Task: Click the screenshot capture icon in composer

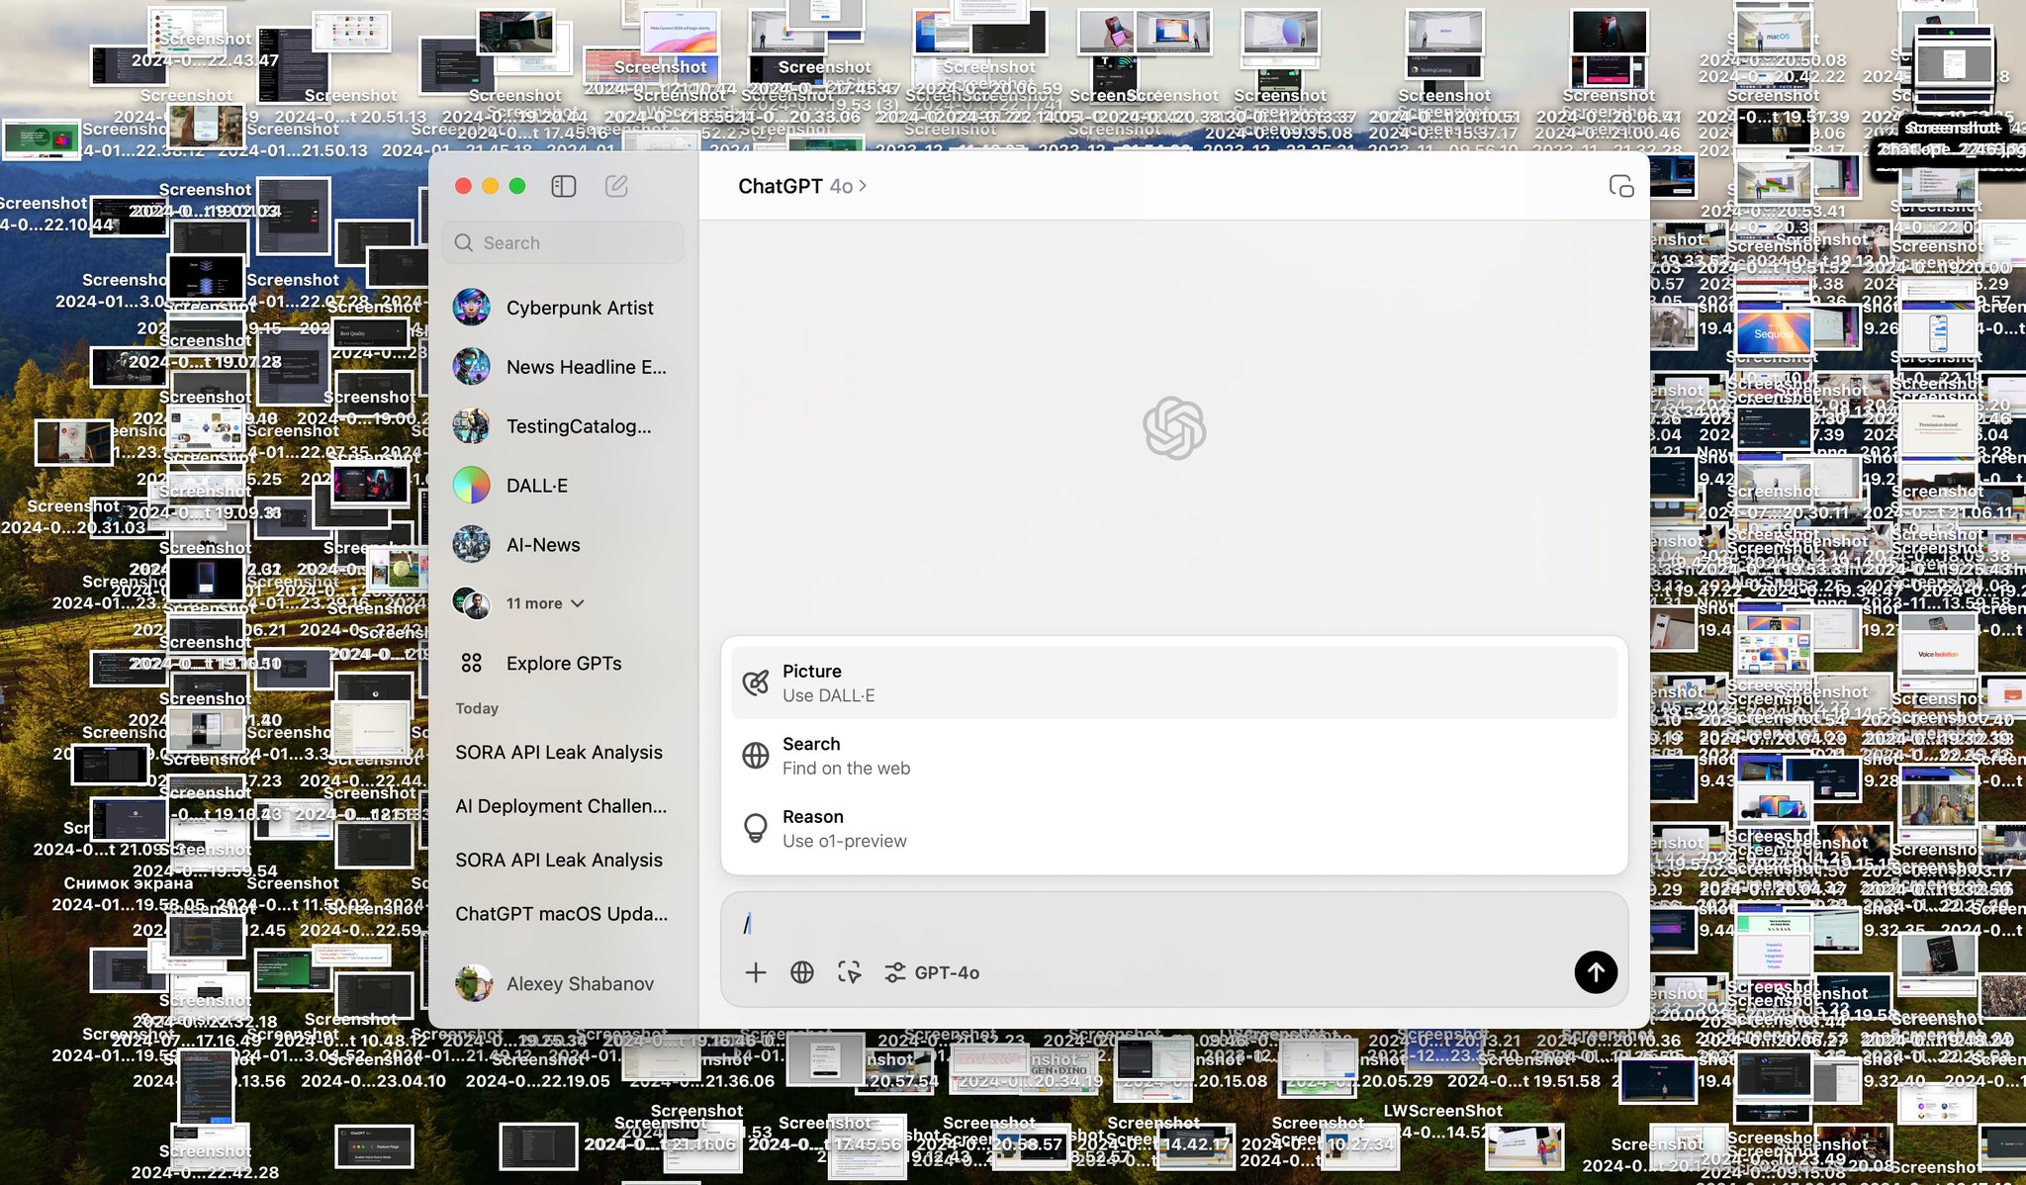Action: [x=849, y=972]
